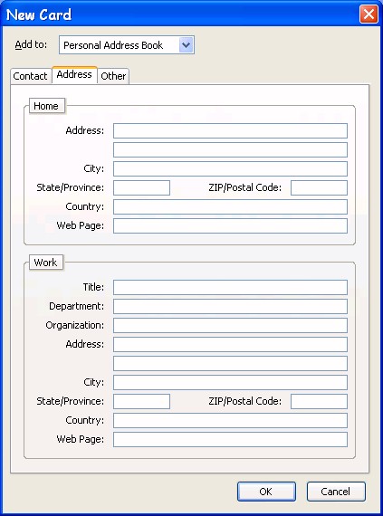This screenshot has height=516, width=383.
Task: Click the Home Web Page field
Action: [x=230, y=225]
